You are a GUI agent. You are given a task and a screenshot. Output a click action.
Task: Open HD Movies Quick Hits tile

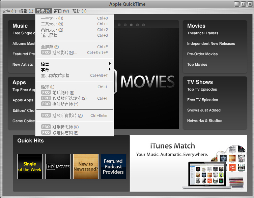(x=58, y=166)
